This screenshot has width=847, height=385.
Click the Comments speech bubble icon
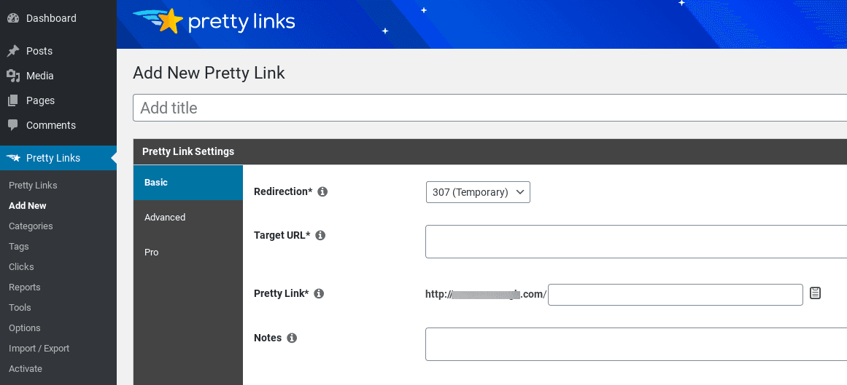(13, 125)
